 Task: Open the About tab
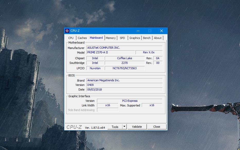point(158,38)
